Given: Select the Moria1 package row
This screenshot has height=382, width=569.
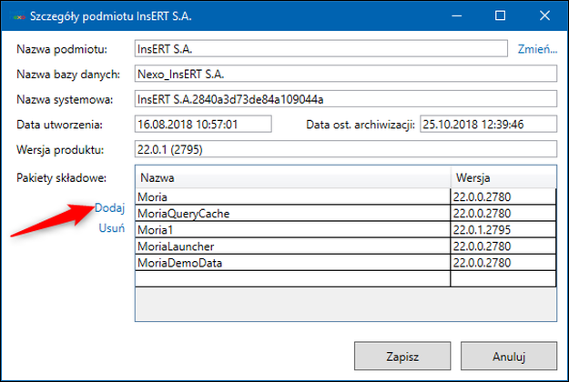Looking at the screenshot, I should tap(292, 230).
